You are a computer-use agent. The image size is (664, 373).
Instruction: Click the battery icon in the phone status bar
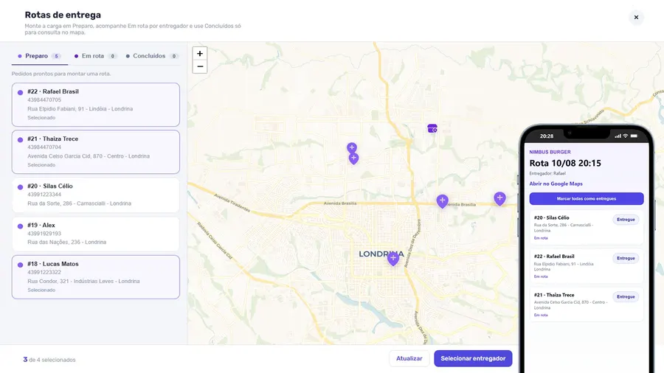click(x=634, y=136)
